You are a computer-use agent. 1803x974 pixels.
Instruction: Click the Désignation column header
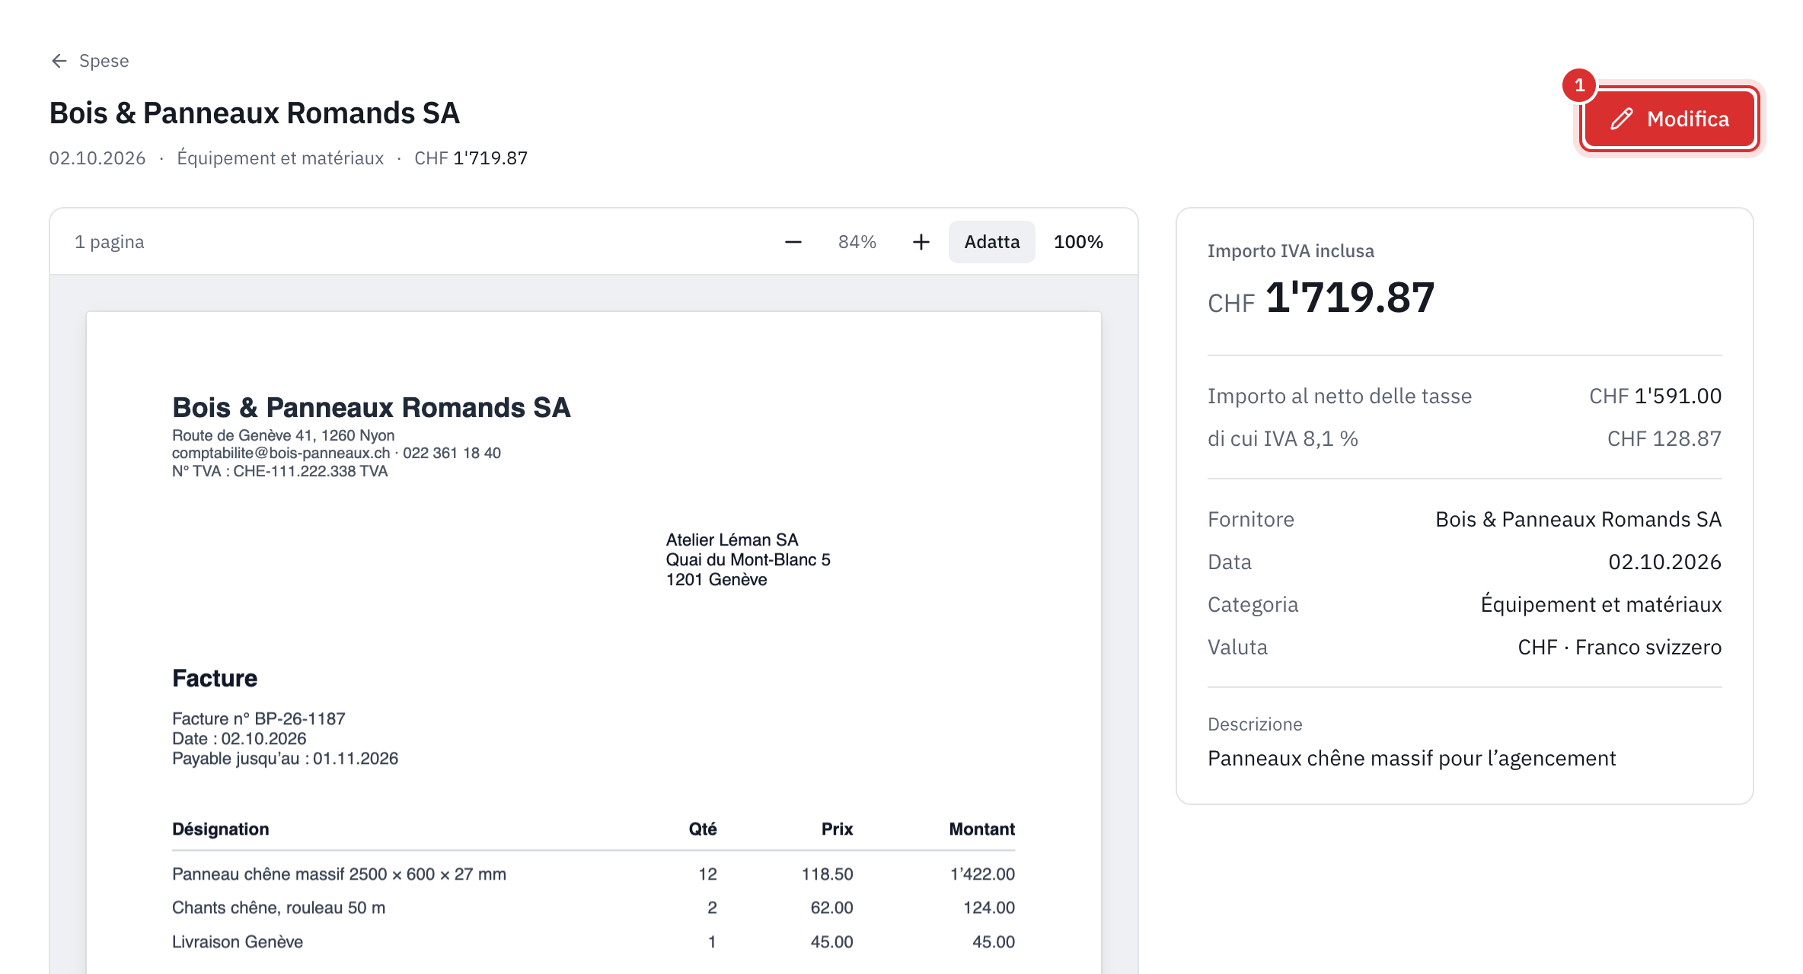(x=221, y=829)
